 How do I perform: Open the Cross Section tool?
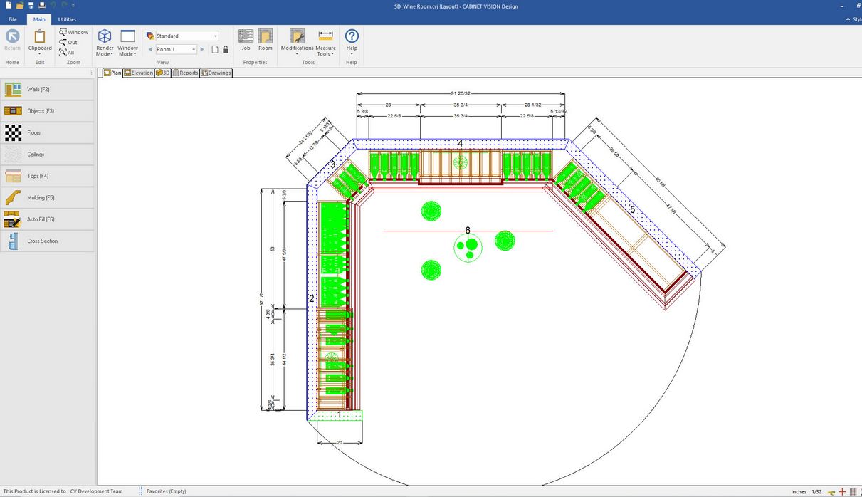pyautogui.click(x=47, y=241)
